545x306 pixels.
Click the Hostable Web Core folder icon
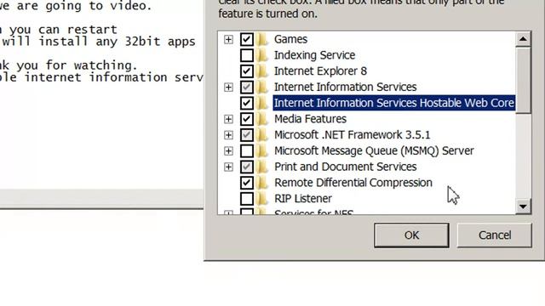(262, 103)
